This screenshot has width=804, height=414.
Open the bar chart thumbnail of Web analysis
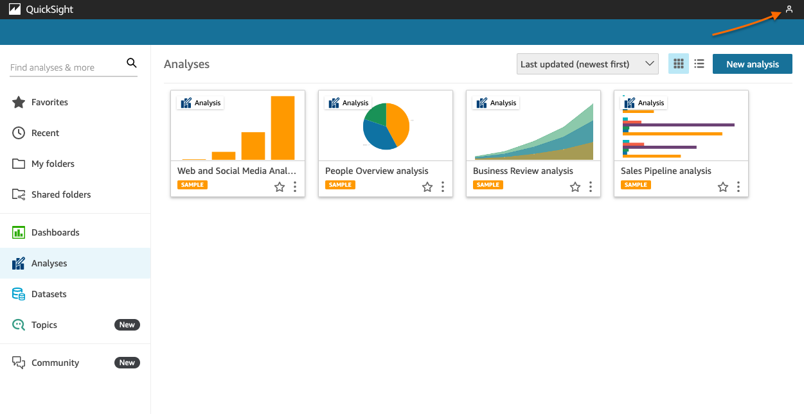coord(238,126)
